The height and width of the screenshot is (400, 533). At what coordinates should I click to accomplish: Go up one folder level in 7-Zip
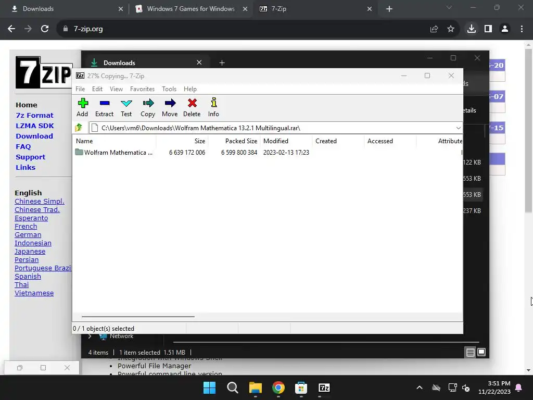[x=79, y=128]
